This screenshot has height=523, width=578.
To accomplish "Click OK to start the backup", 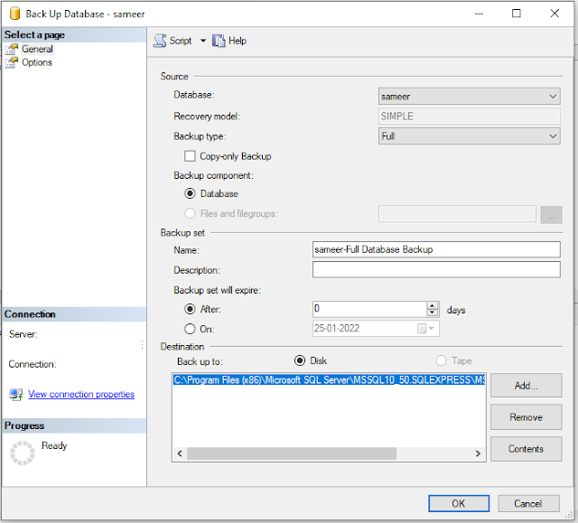I will [x=459, y=503].
